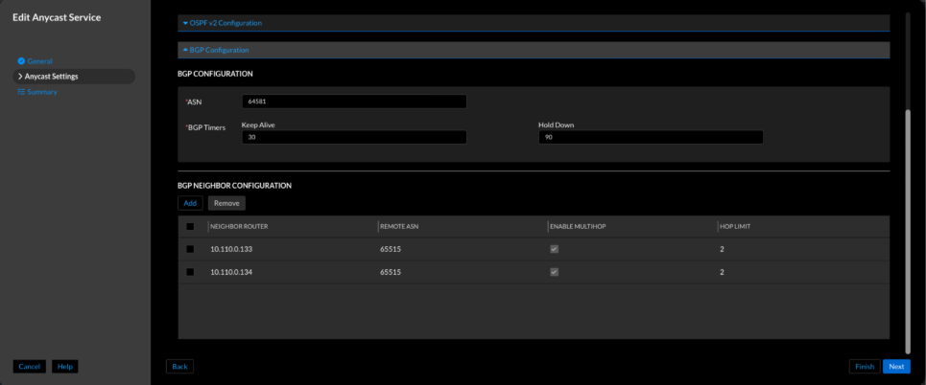Viewport: 926px width, 385px height.
Task: Expand the OSPF v2 Configuration section
Action: (x=534, y=23)
